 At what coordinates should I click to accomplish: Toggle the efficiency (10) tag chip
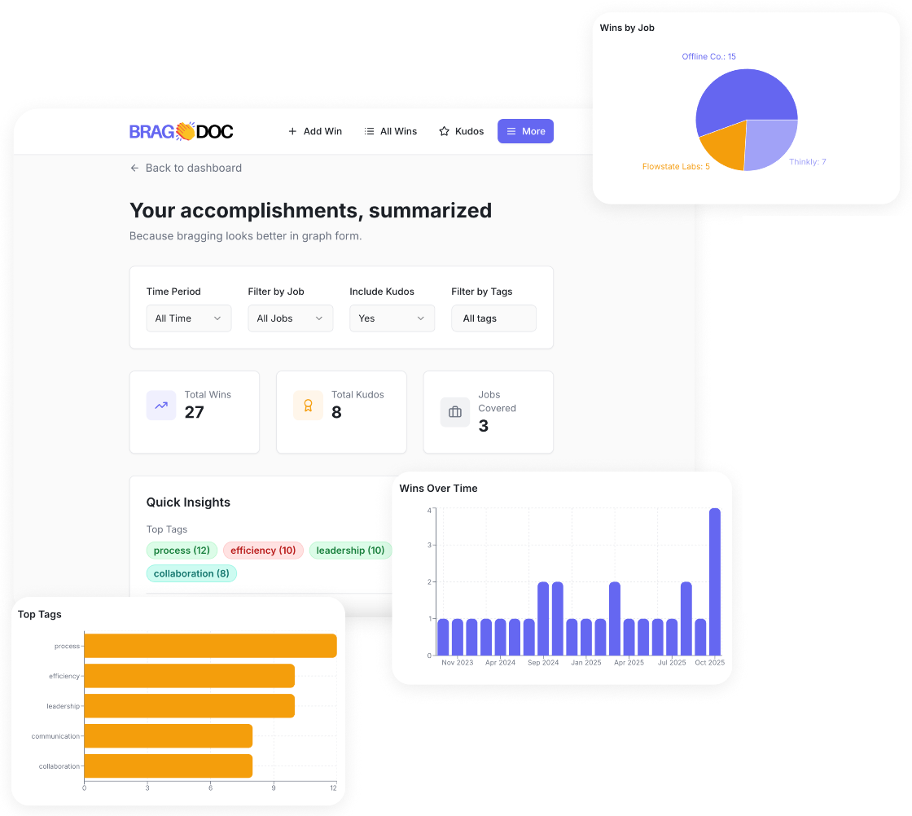coord(263,551)
